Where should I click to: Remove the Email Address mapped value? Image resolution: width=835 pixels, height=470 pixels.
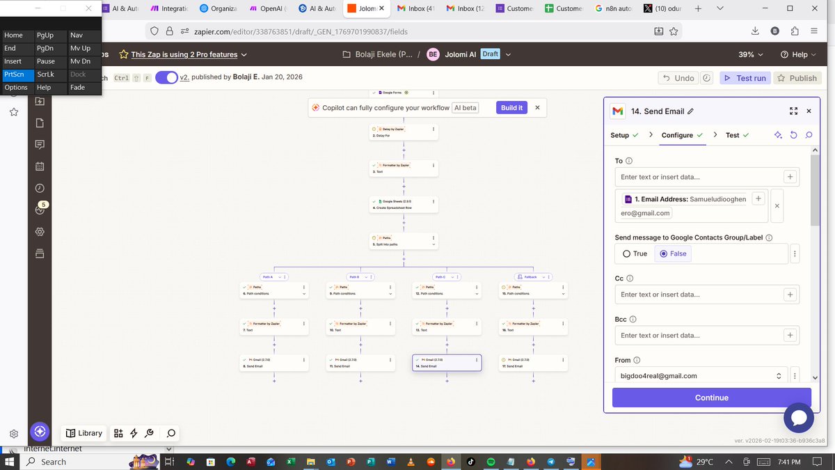(x=777, y=205)
